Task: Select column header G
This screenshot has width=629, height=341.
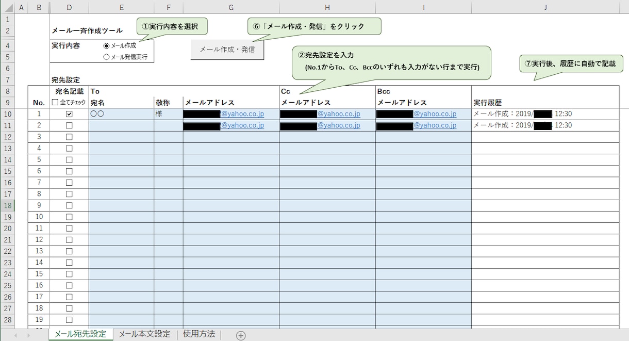Action: (x=231, y=7)
